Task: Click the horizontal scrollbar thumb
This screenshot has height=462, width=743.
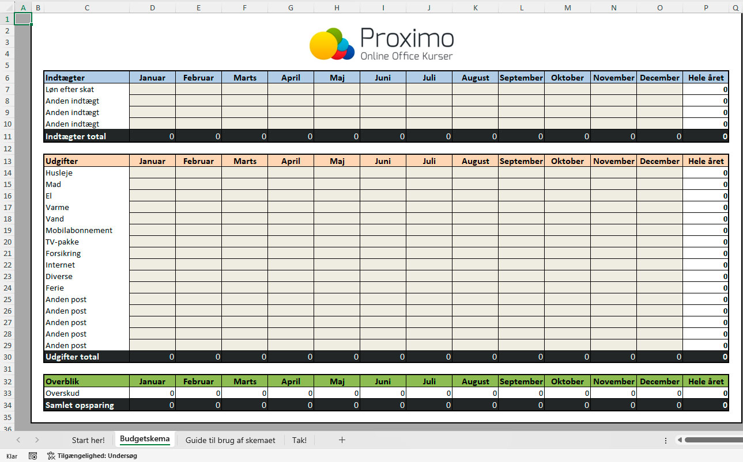Action: pyautogui.click(x=715, y=440)
